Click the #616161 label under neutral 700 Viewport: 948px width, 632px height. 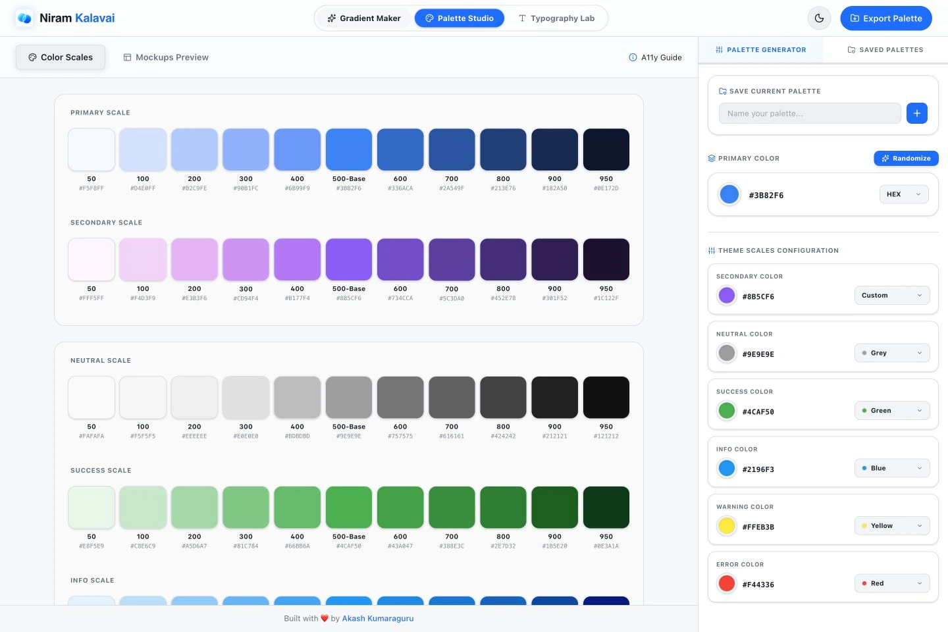(x=452, y=436)
